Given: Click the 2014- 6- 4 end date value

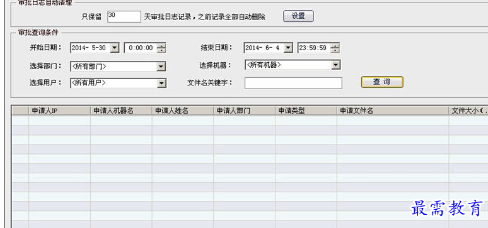Looking at the screenshot, I should click(262, 48).
